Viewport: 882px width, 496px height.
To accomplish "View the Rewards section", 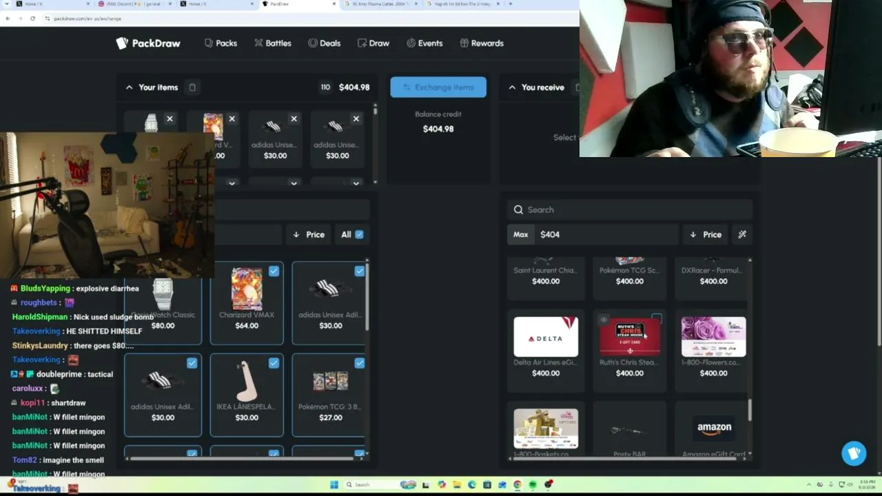I will click(x=482, y=43).
